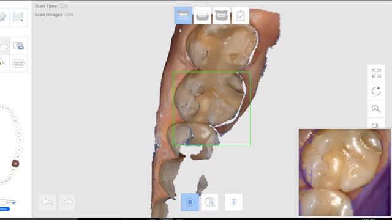Pick the tooth circle above the highlighted tooth

click(18, 156)
